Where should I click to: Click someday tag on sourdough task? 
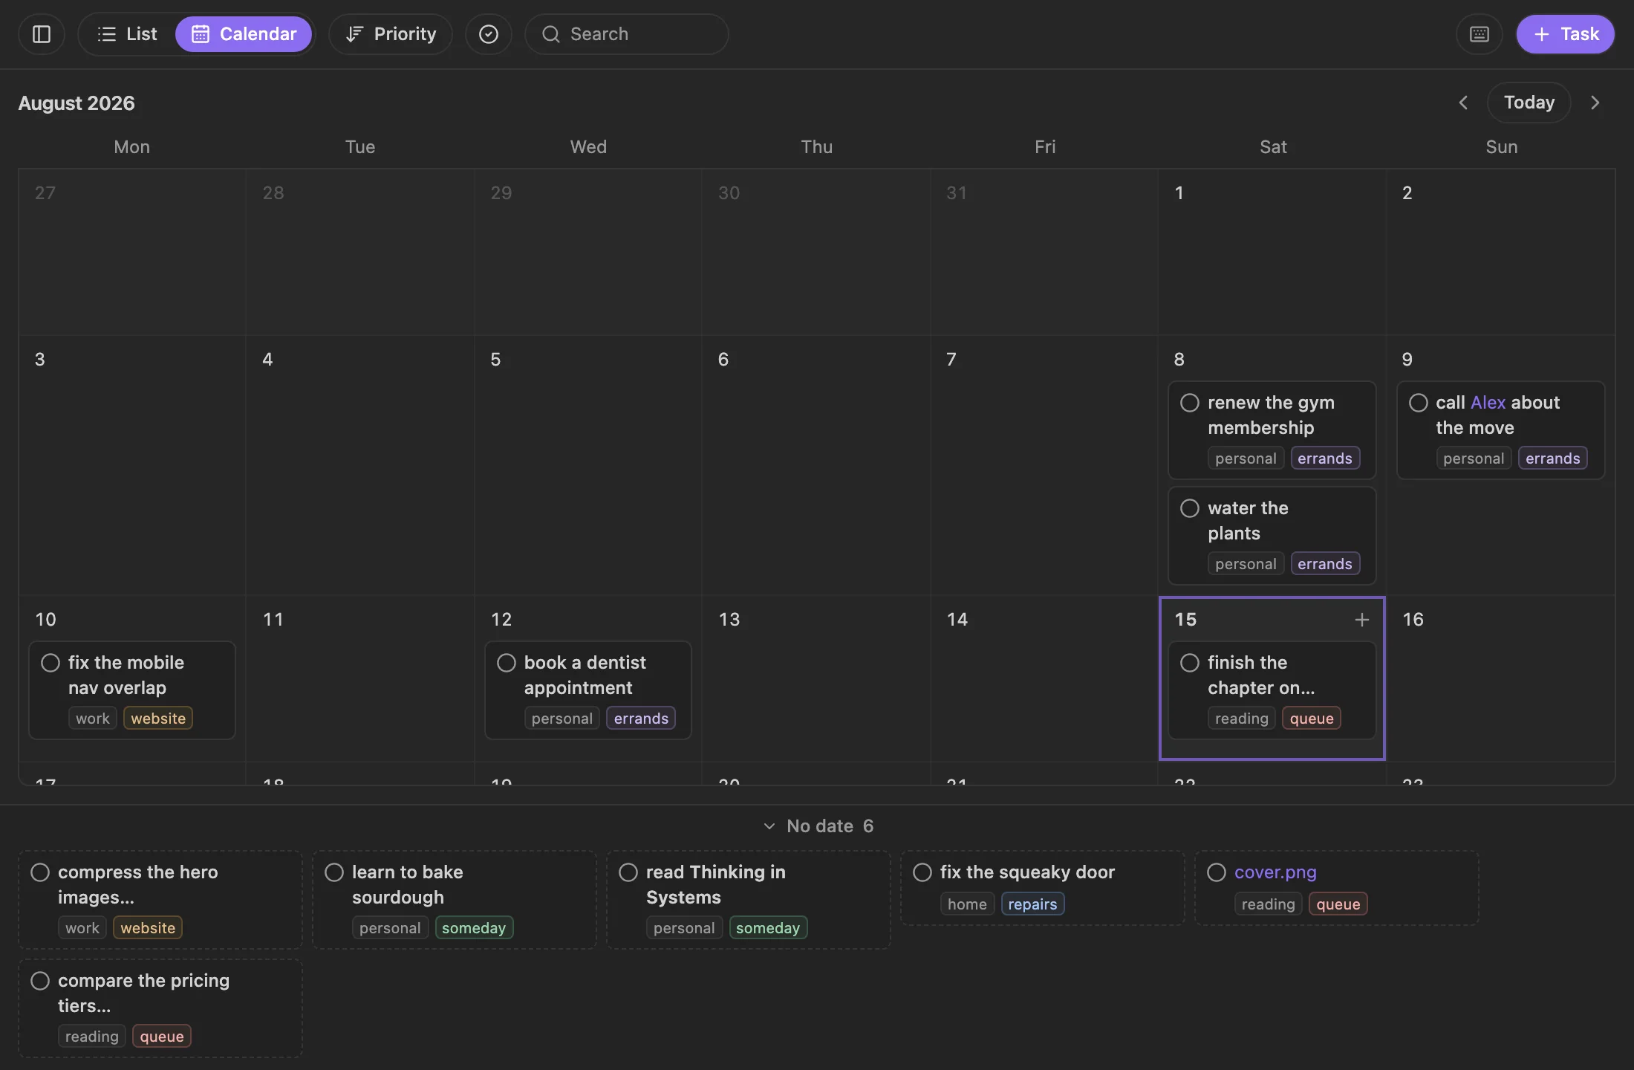pos(474,928)
